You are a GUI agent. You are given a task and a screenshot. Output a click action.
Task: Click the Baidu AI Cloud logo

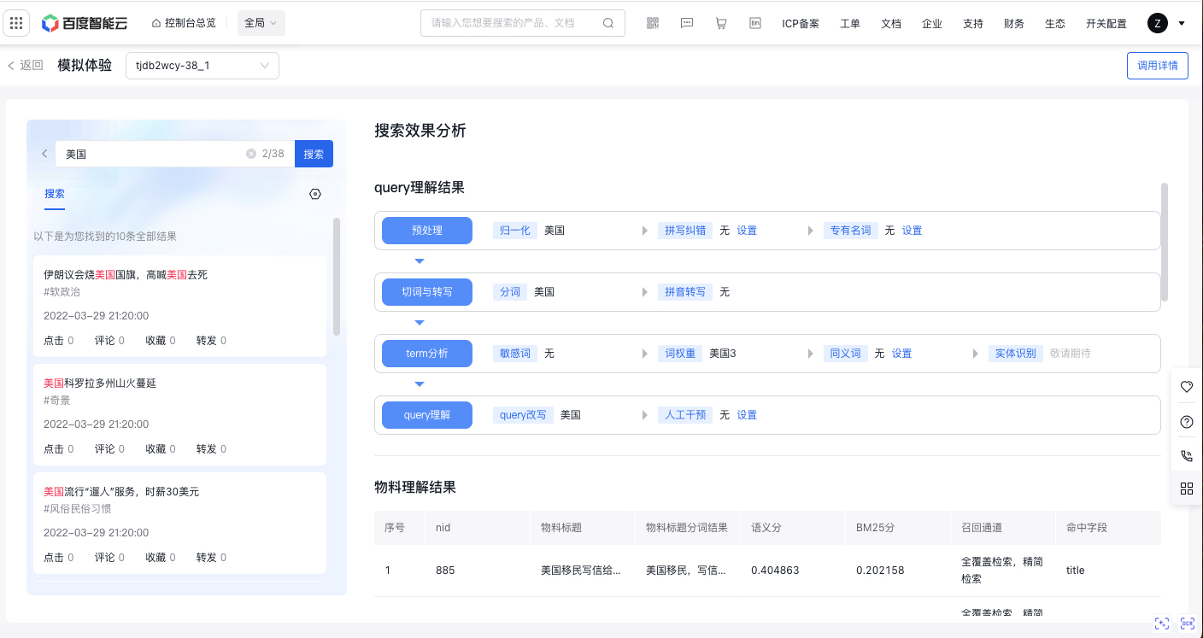tap(85, 23)
